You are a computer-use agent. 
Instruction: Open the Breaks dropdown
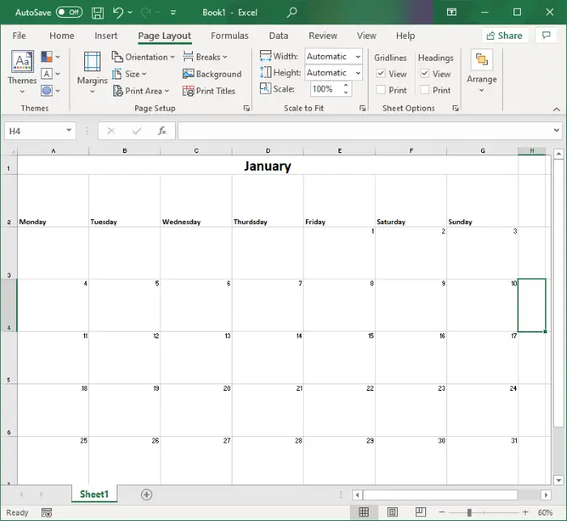point(205,57)
